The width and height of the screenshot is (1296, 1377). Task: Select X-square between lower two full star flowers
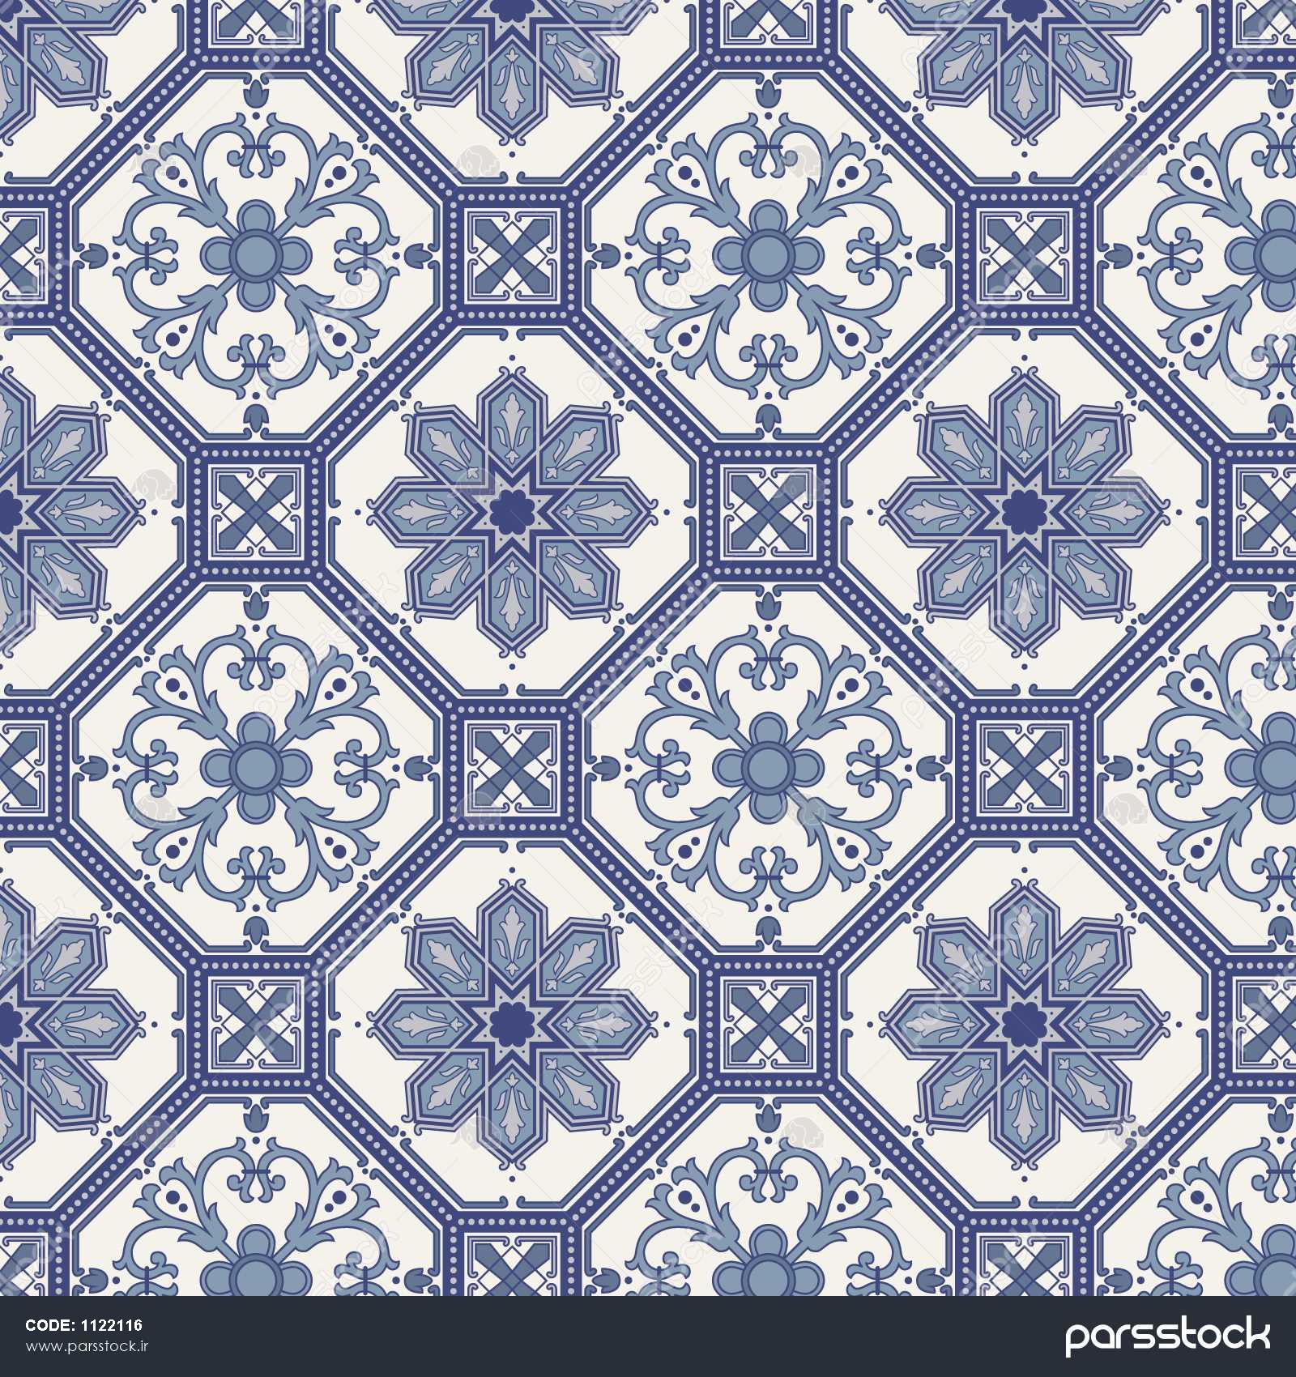point(764,1017)
